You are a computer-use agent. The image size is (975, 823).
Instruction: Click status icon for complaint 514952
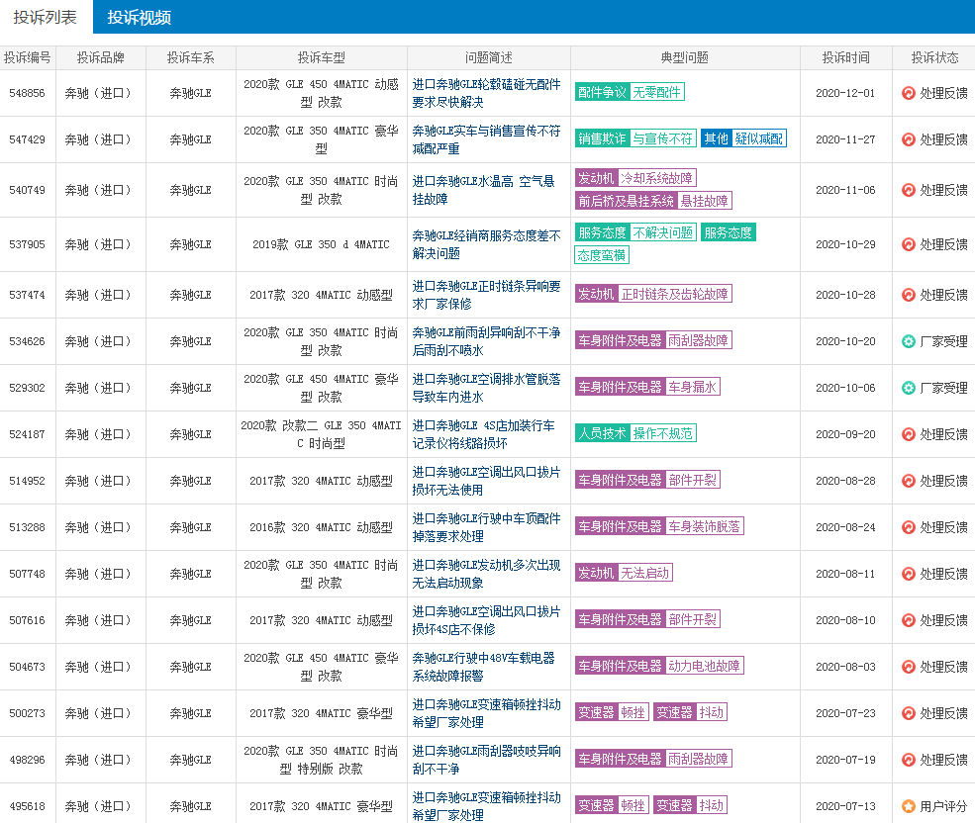tap(909, 481)
